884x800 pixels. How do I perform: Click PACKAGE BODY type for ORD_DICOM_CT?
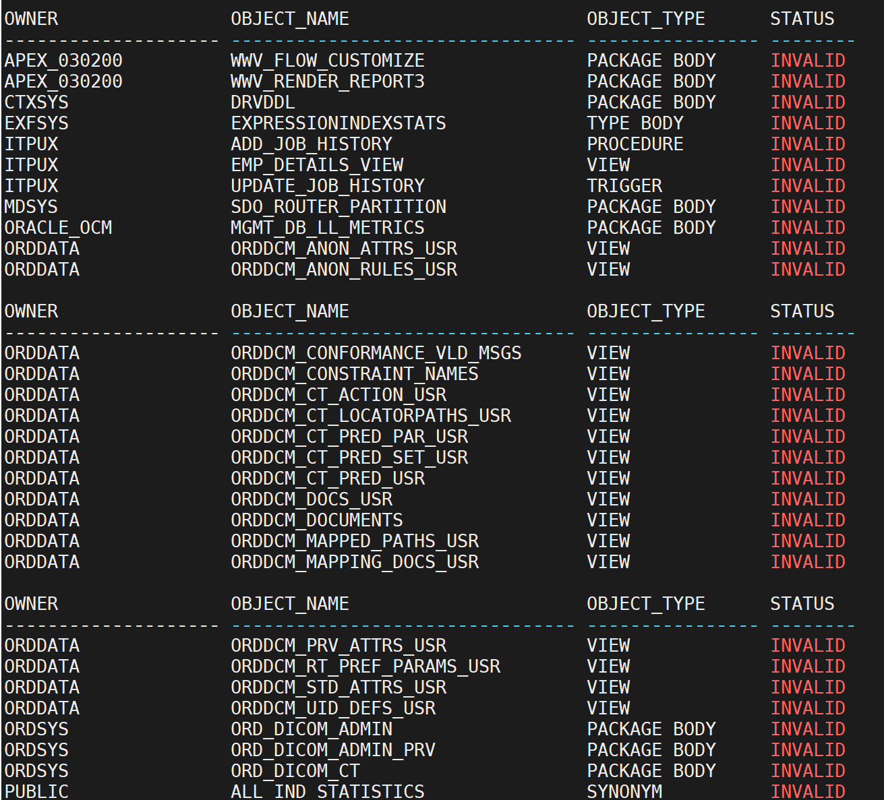click(651, 771)
